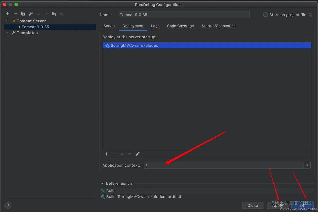
Task: Switch to Code Coverage tab
Action: (180, 26)
